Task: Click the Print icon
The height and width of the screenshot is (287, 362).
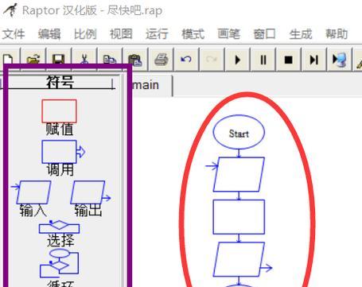Action: point(161,60)
